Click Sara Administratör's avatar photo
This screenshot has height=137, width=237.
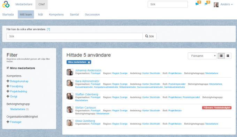tap(70, 83)
